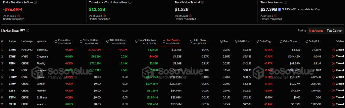Open the ETHE Grayscale ticker

tap(12, 57)
